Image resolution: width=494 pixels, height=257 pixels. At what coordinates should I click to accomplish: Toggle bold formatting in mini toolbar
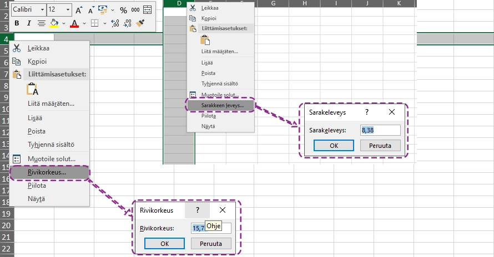click(x=17, y=23)
